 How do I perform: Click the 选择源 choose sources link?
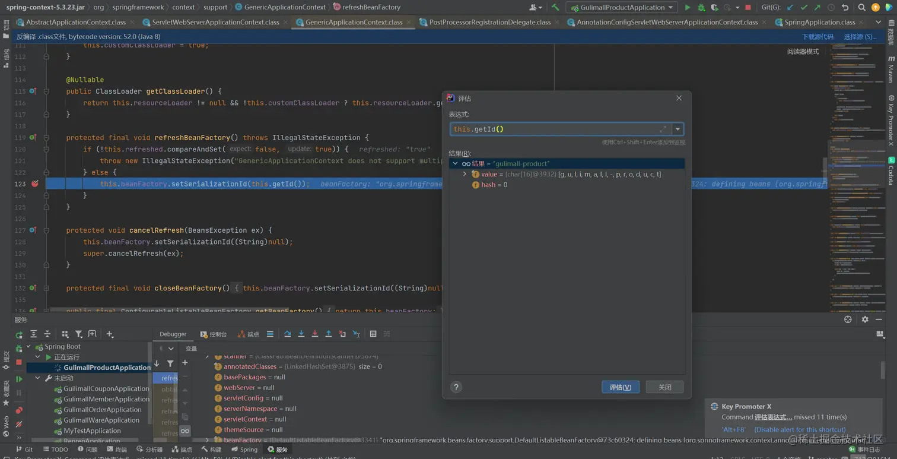[860, 37]
